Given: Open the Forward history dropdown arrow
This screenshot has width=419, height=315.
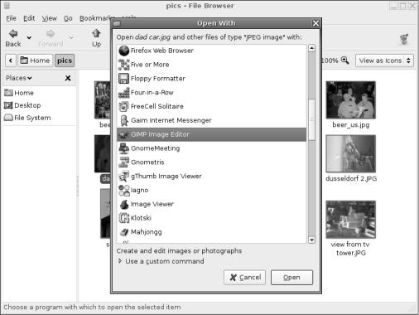Looking at the screenshot, I should [x=71, y=37].
